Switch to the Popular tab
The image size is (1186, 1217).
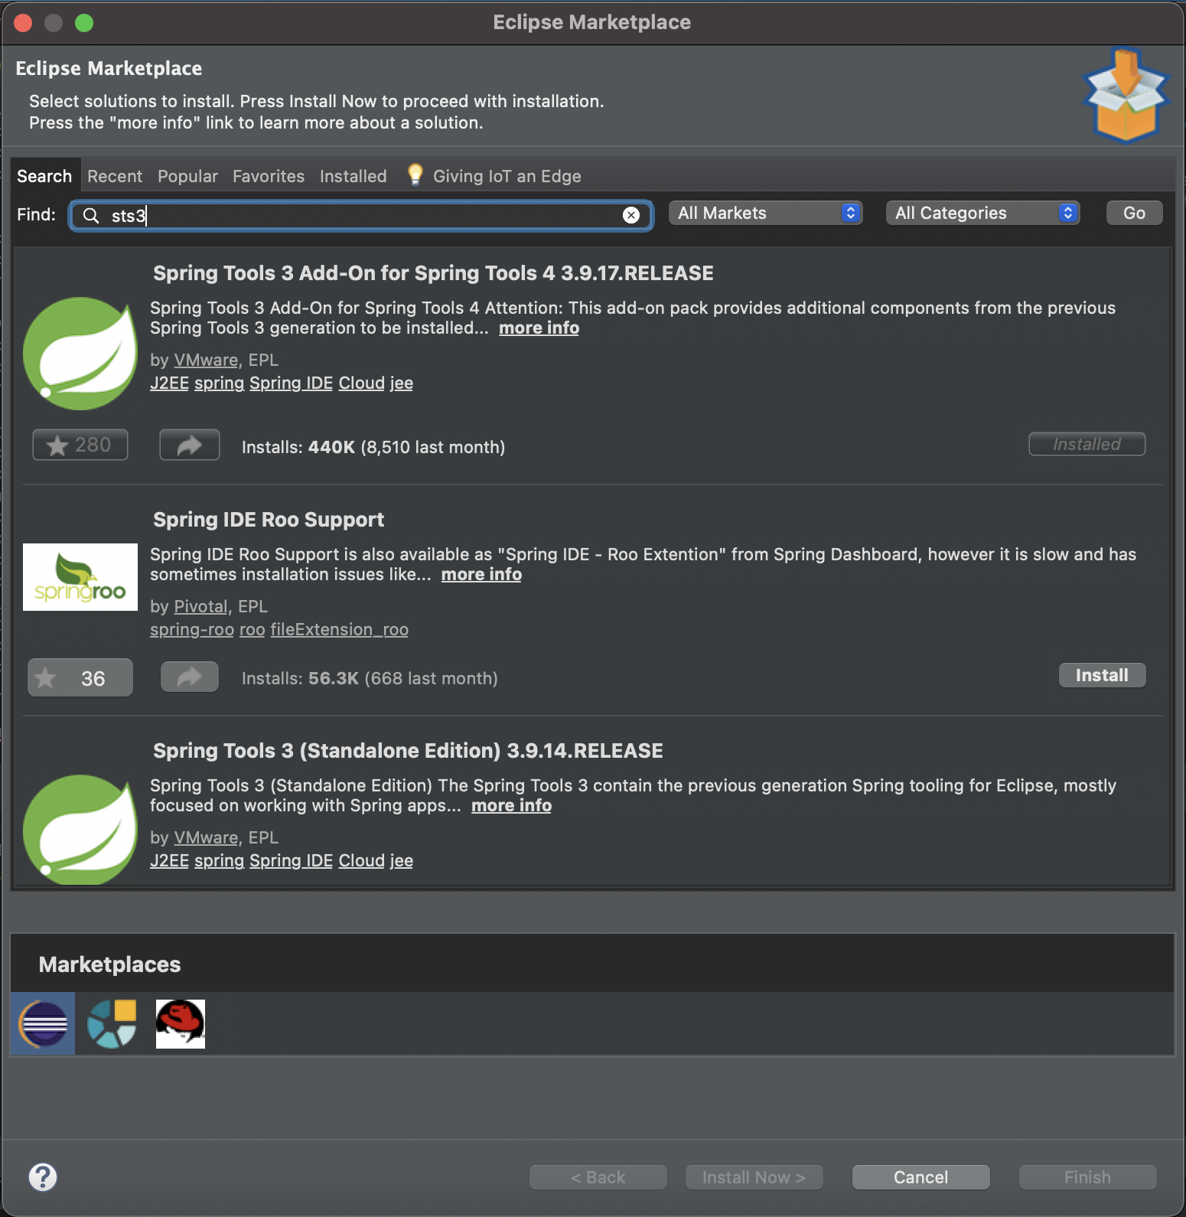tap(187, 176)
